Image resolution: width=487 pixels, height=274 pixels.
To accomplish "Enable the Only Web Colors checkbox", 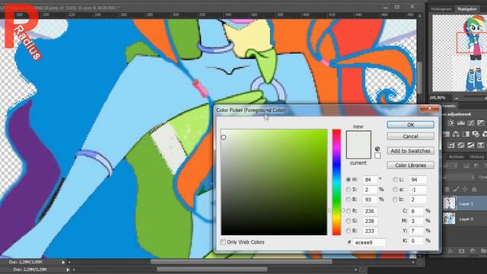I will [223, 242].
